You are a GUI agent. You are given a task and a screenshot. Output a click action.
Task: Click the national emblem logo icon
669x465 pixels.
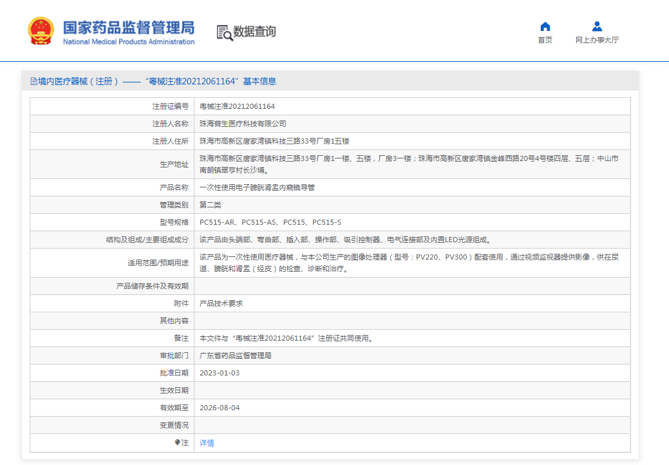point(41,31)
